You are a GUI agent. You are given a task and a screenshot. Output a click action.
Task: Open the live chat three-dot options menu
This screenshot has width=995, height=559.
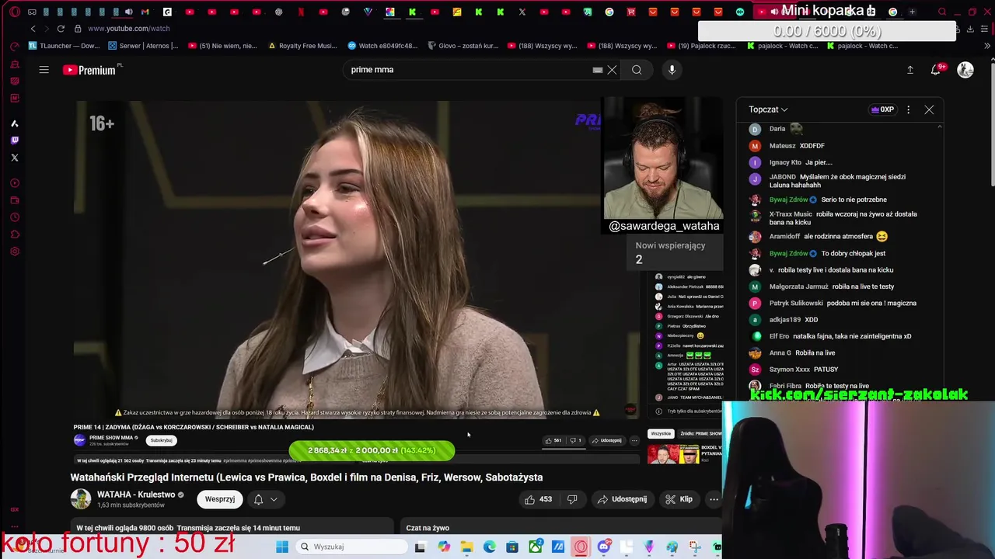(x=908, y=109)
